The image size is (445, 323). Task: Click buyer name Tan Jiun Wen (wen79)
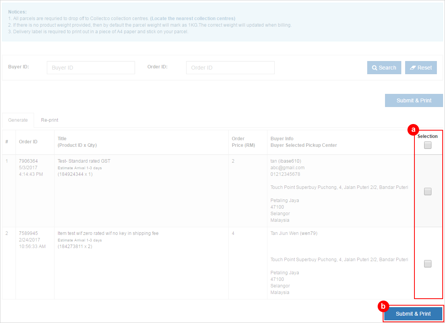[x=294, y=233]
